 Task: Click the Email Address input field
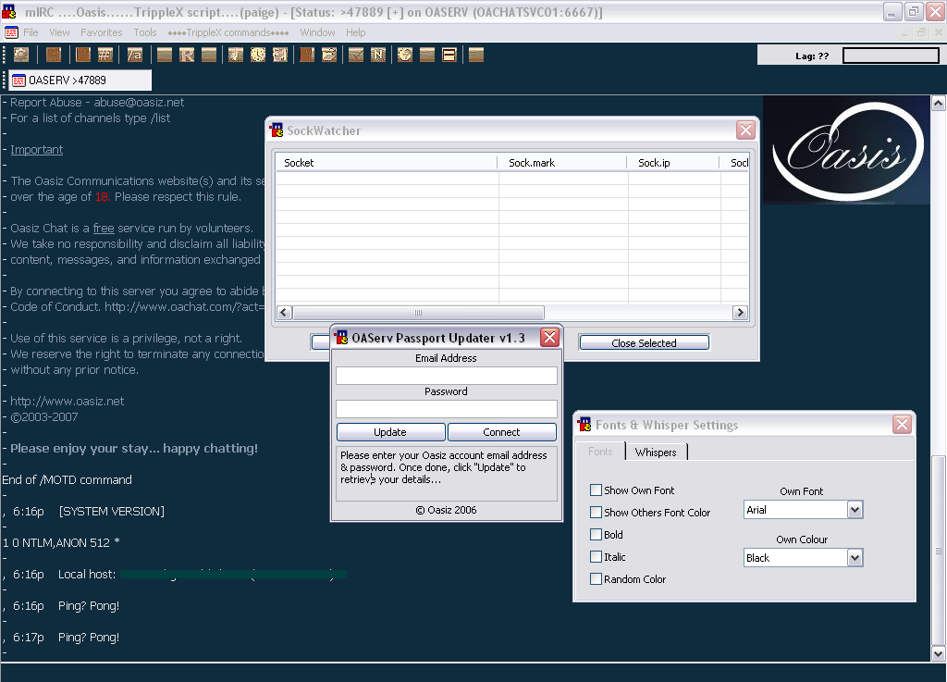pos(447,376)
